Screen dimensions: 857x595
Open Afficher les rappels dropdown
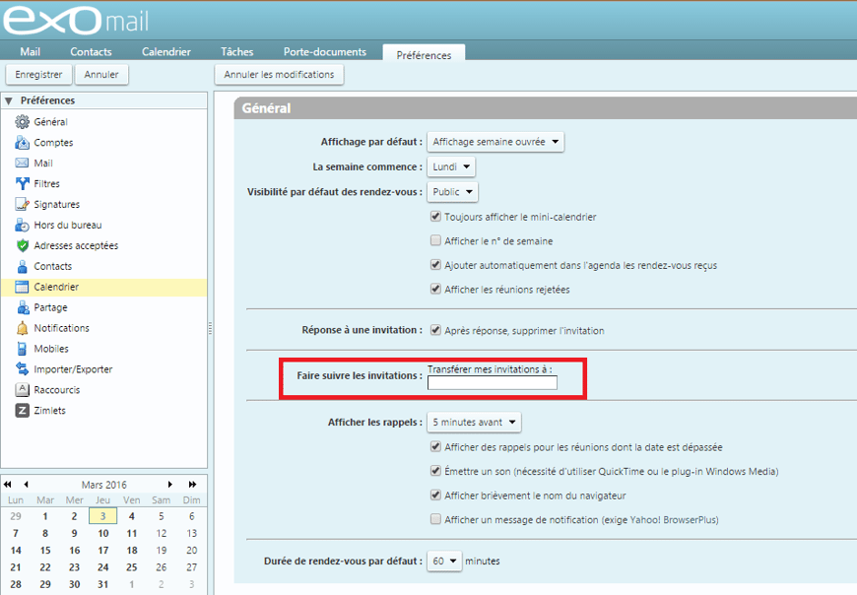(474, 422)
